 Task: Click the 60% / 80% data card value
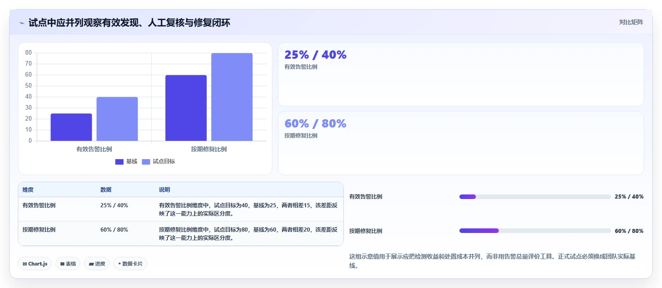(x=315, y=123)
